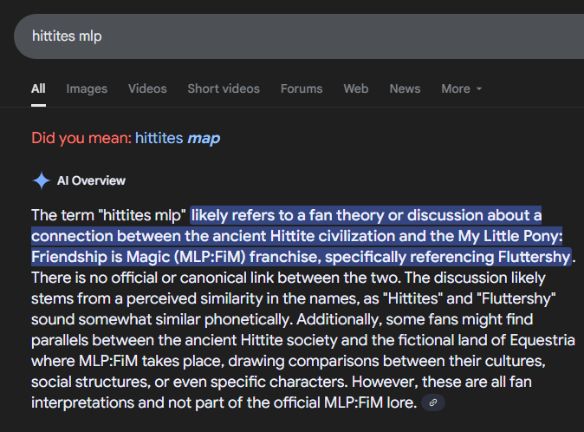Open the Web results tab
584x432 pixels.
356,88
